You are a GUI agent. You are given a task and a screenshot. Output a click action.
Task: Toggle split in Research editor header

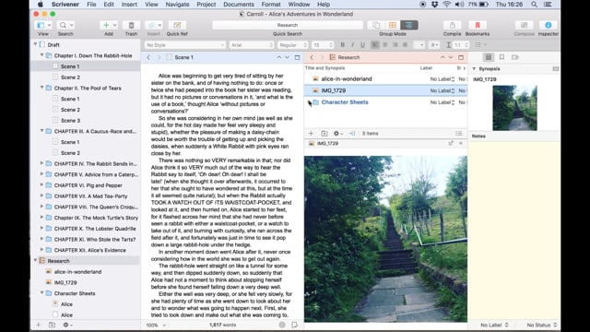(461, 57)
